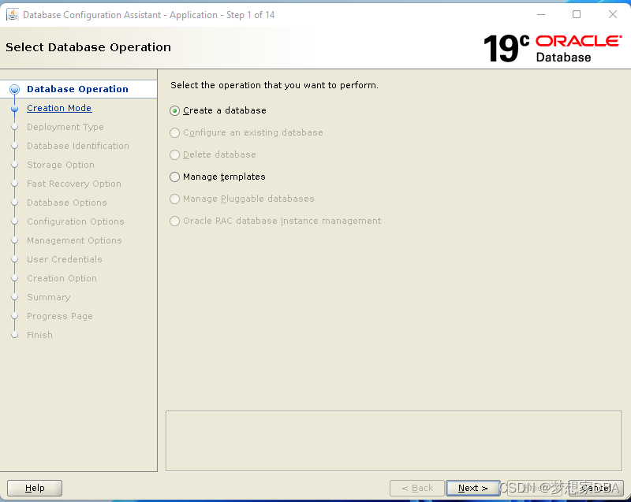Screen dimensions: 631x502
Task: Click the Fast Recovery Option step
Action: [74, 184]
